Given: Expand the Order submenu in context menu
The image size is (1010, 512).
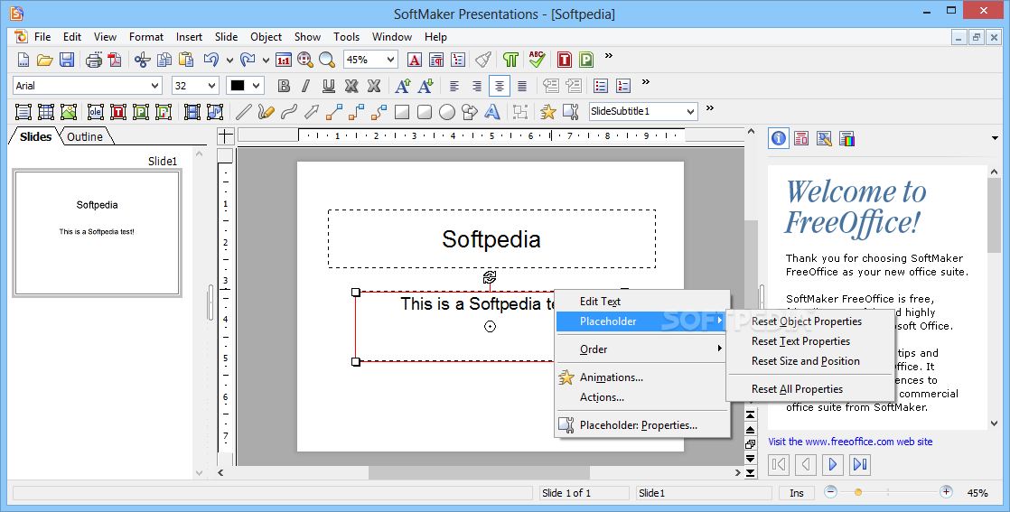Looking at the screenshot, I should point(642,349).
